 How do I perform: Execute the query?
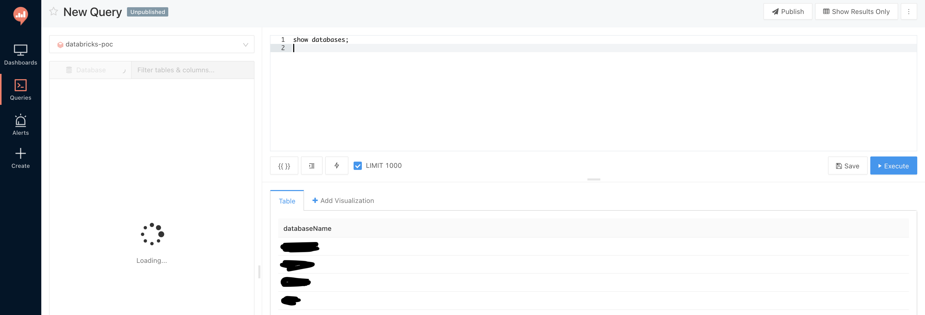pos(894,166)
